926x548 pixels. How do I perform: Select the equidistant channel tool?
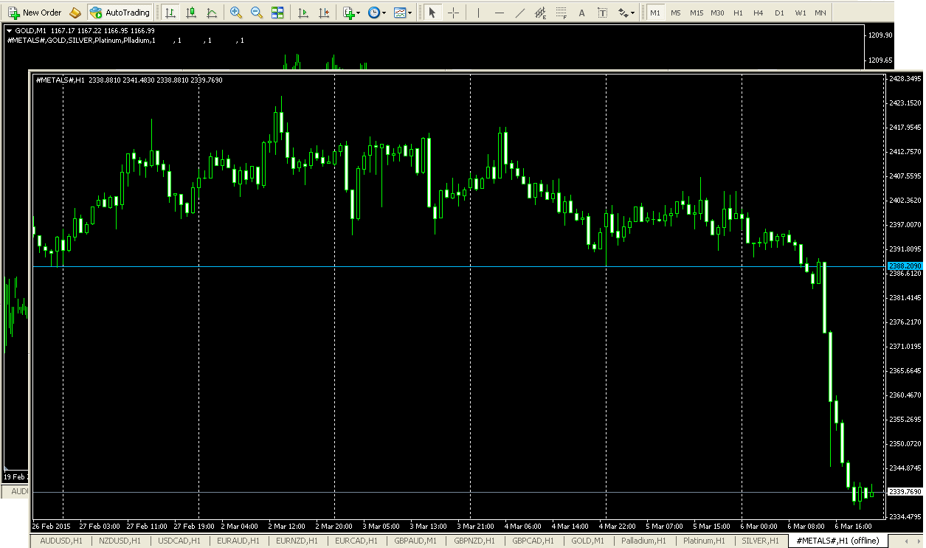click(x=541, y=13)
